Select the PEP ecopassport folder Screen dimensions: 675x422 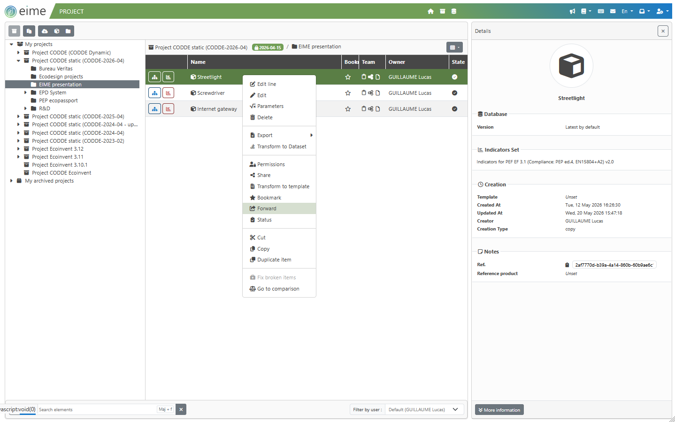pos(58,100)
